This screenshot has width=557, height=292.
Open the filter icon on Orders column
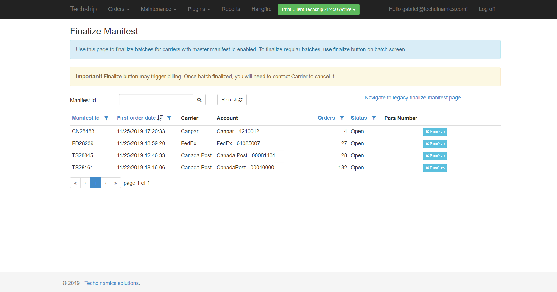342,118
